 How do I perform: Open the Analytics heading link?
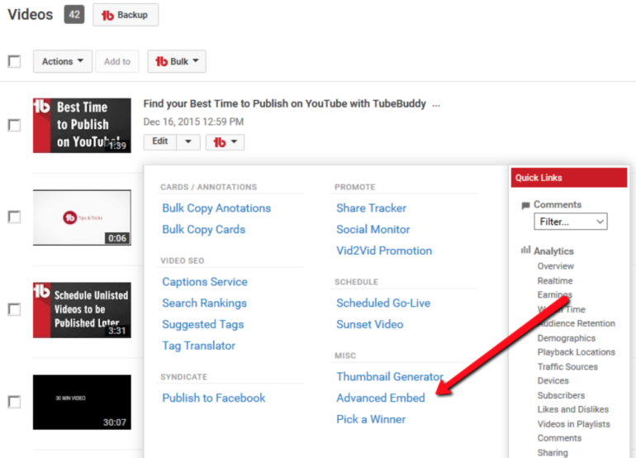pos(553,251)
